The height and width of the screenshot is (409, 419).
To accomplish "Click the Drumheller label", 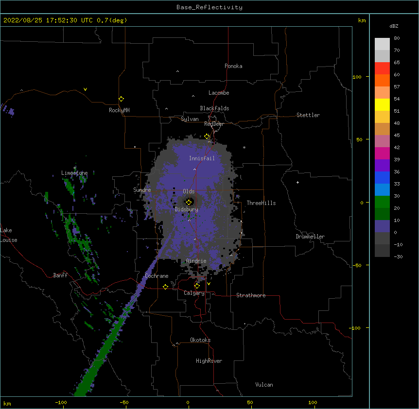I will pyautogui.click(x=310, y=237).
